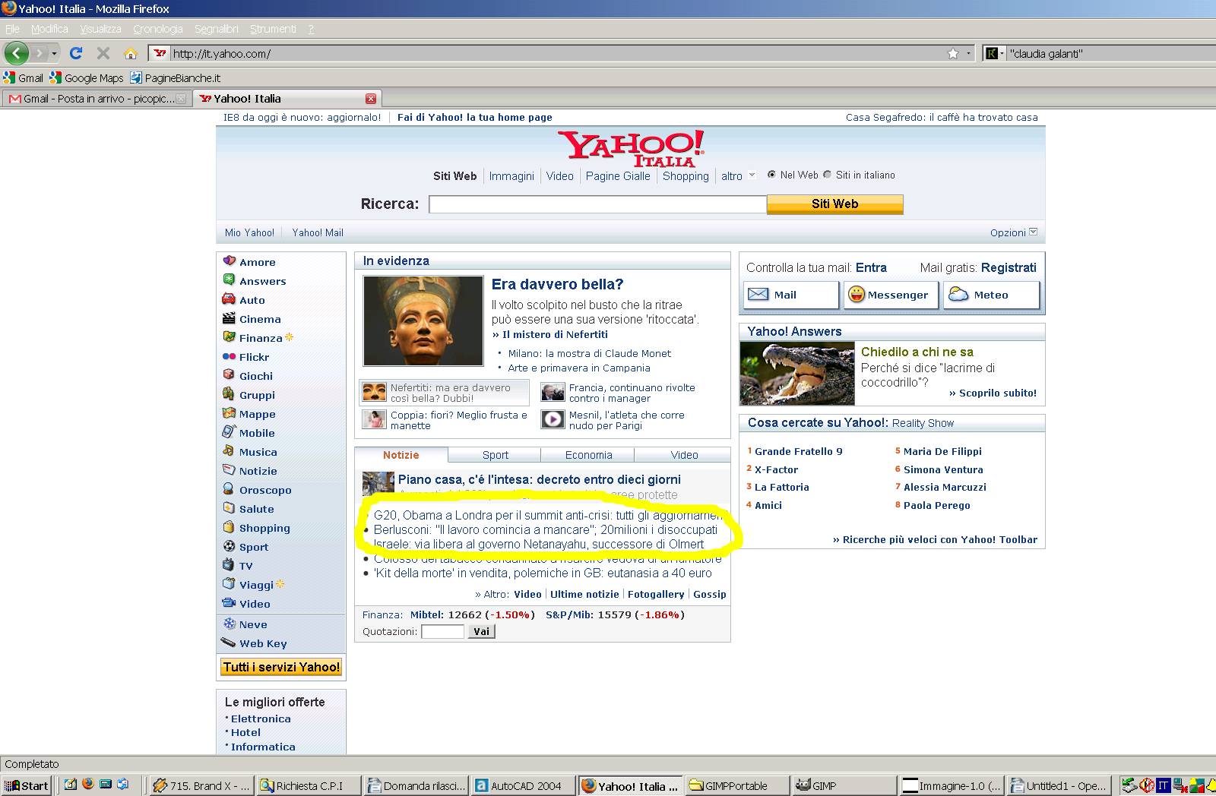Open the Finanza icon in sidebar
This screenshot has height=796, width=1216.
click(229, 337)
